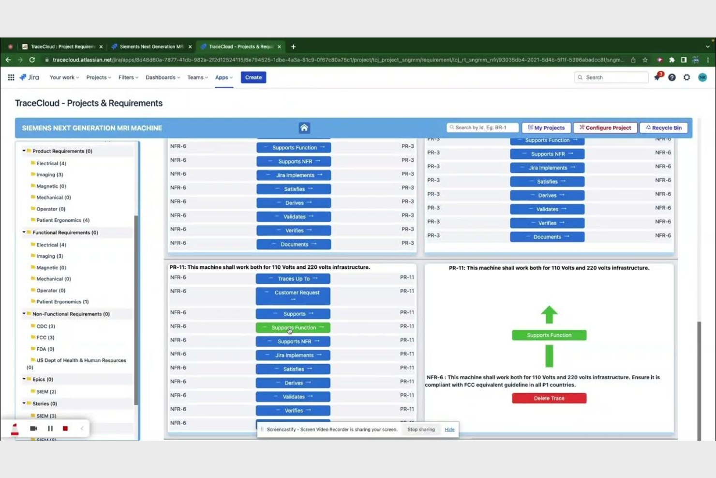
Task: Reload the page in the browser
Action: 32,60
